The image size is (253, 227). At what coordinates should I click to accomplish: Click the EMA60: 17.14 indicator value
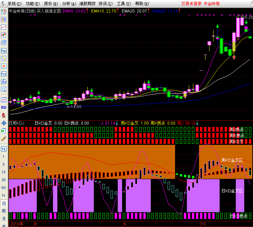point(166,11)
